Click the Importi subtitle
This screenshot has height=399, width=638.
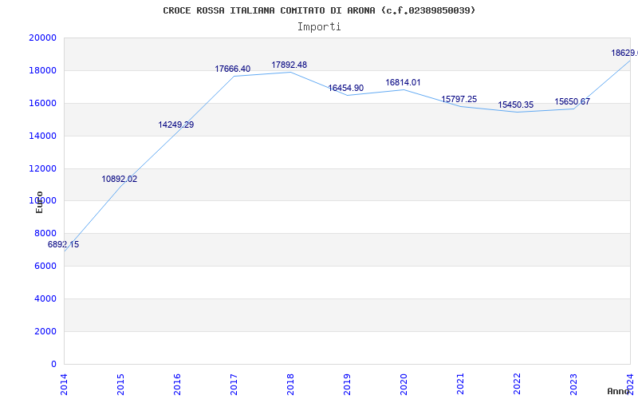click(x=319, y=27)
